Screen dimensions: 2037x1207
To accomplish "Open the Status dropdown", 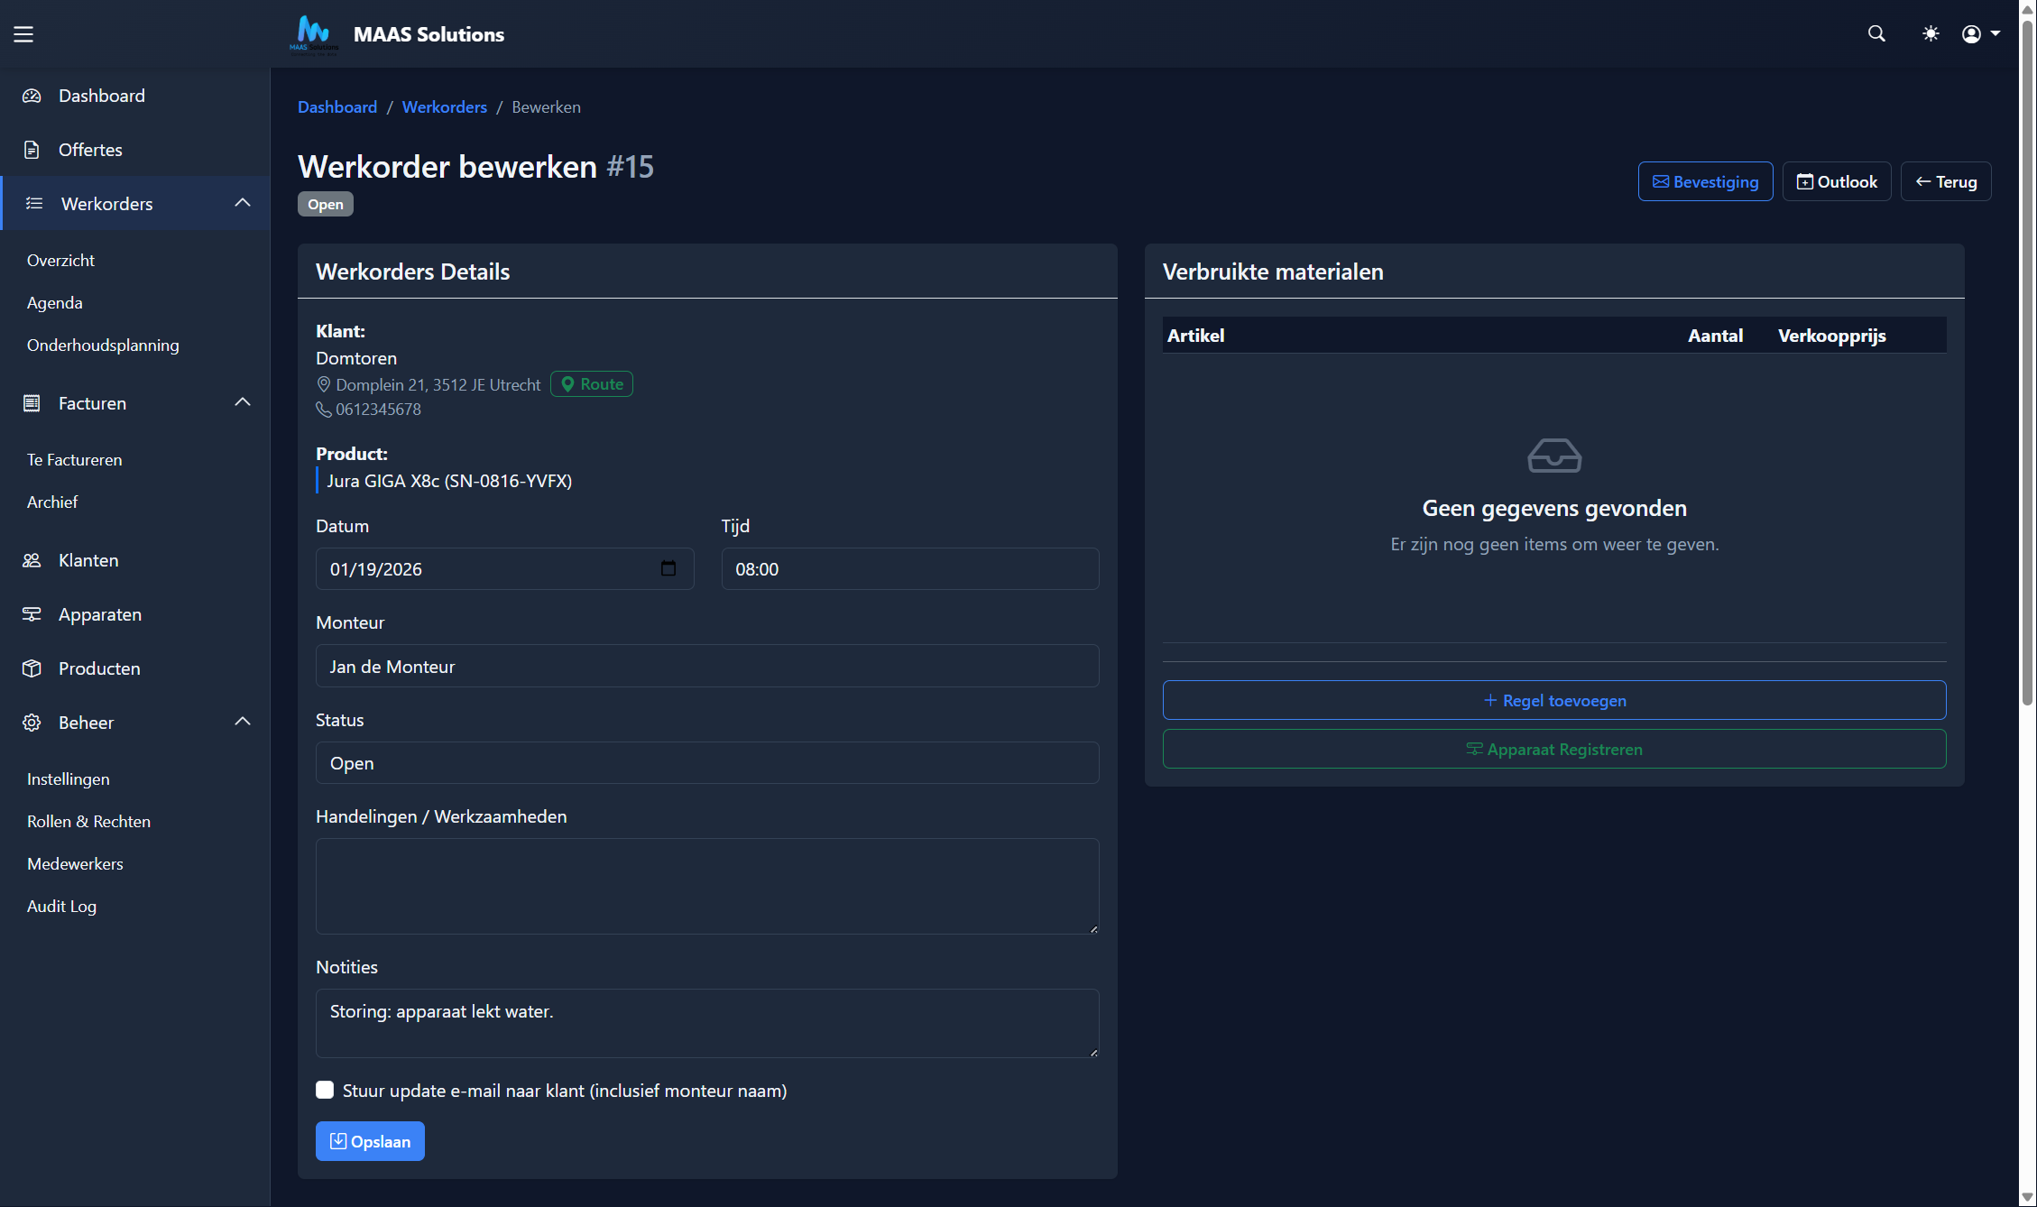I will point(707,763).
